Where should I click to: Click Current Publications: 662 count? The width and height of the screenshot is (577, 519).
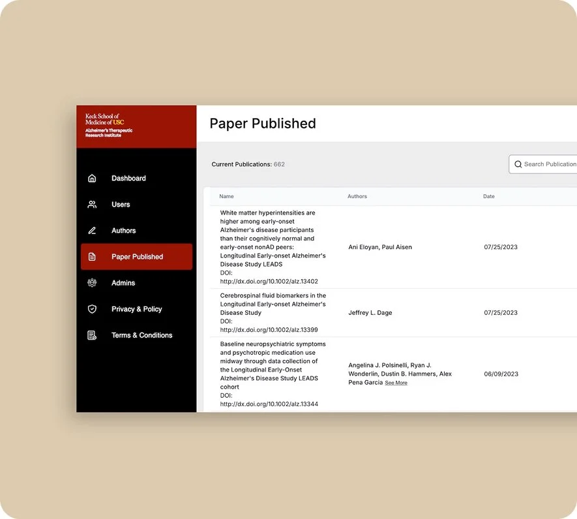pyautogui.click(x=248, y=164)
